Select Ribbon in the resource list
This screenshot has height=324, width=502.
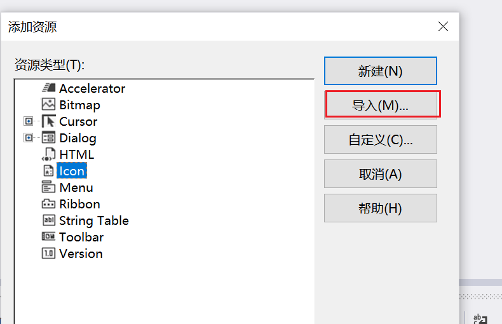tap(79, 204)
